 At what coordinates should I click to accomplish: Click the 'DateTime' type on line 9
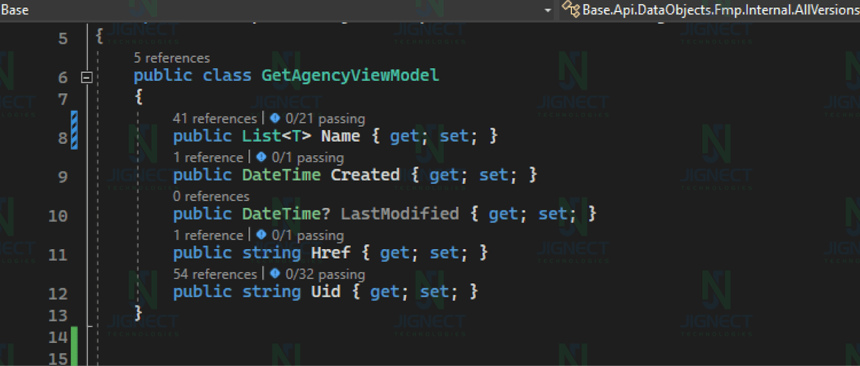pyautogui.click(x=281, y=175)
